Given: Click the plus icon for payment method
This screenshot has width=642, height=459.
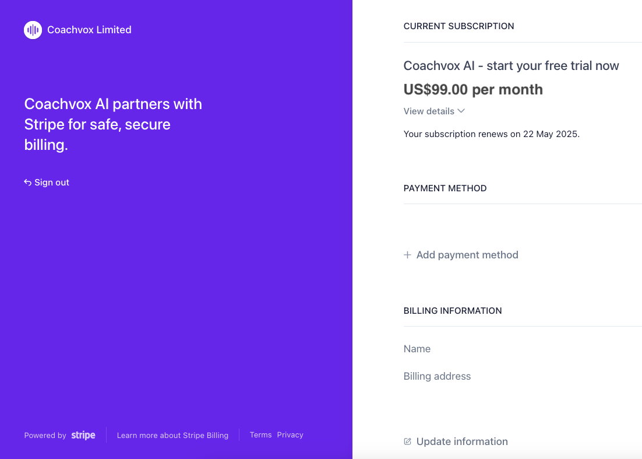Looking at the screenshot, I should coord(407,255).
